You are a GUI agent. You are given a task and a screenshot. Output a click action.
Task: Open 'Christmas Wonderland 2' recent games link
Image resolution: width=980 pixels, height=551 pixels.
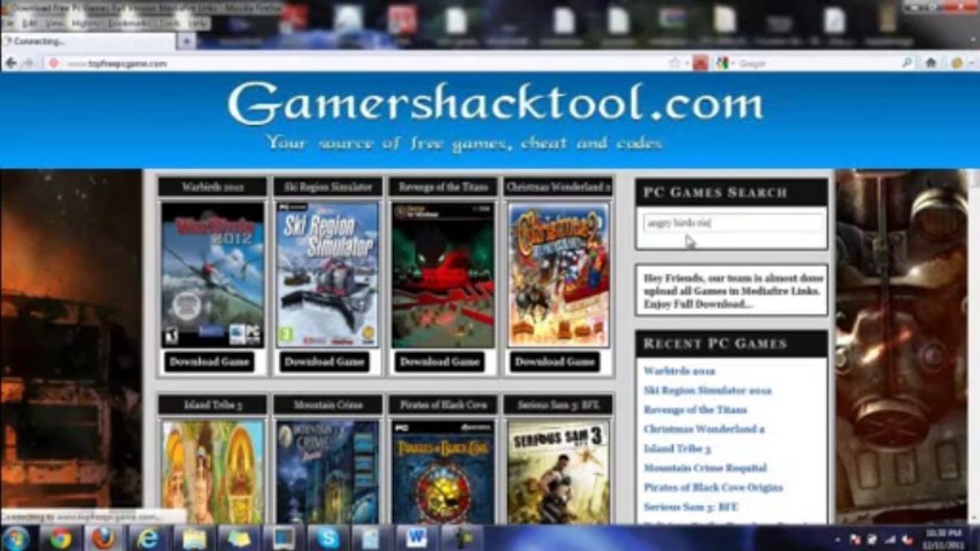point(704,429)
